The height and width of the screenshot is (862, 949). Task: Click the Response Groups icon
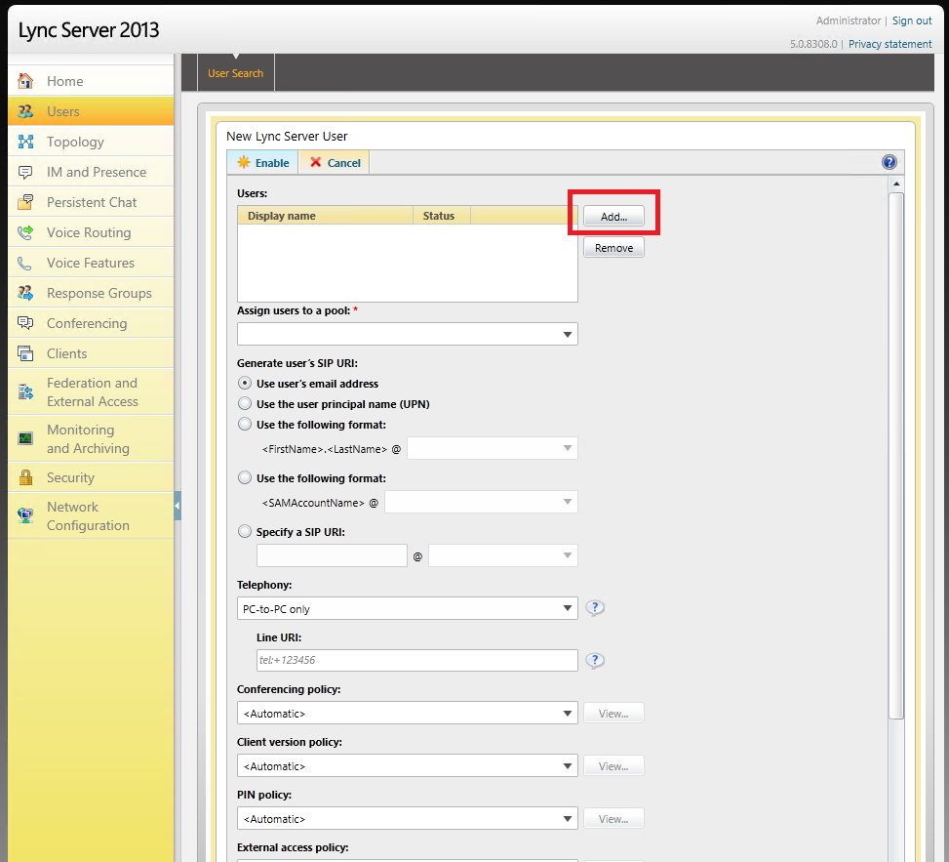click(25, 293)
